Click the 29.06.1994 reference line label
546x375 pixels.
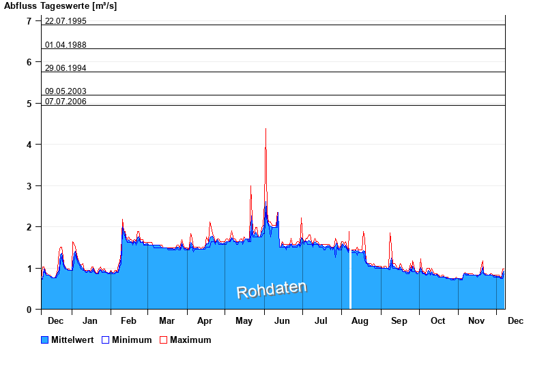point(66,68)
